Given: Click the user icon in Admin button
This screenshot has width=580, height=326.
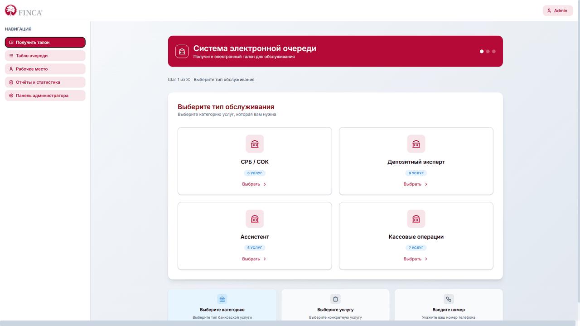Looking at the screenshot, I should (x=549, y=10).
